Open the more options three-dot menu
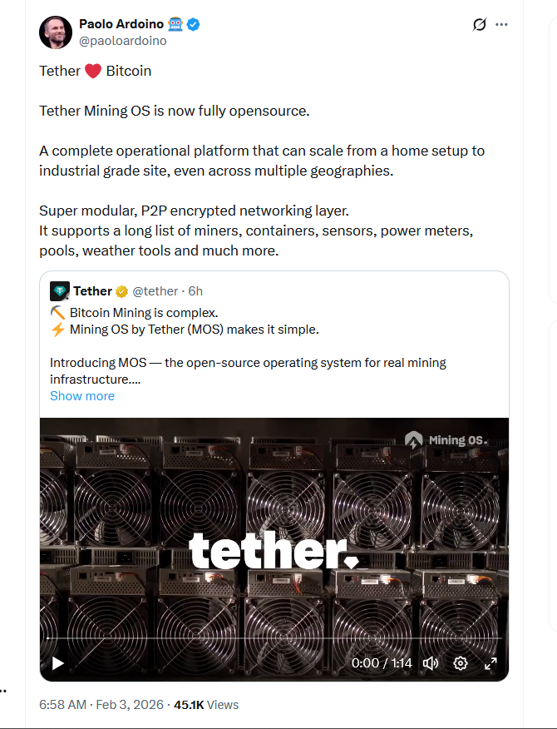Screen dimensions: 557x729 [x=501, y=24]
